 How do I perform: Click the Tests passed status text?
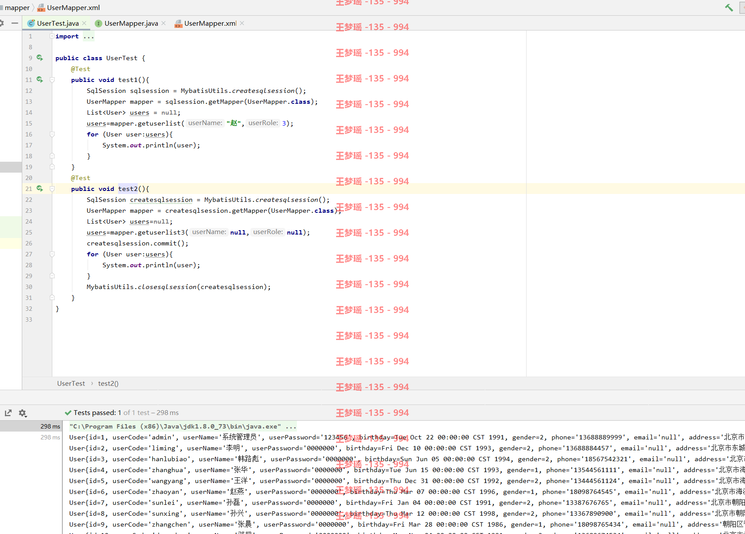[x=126, y=413]
